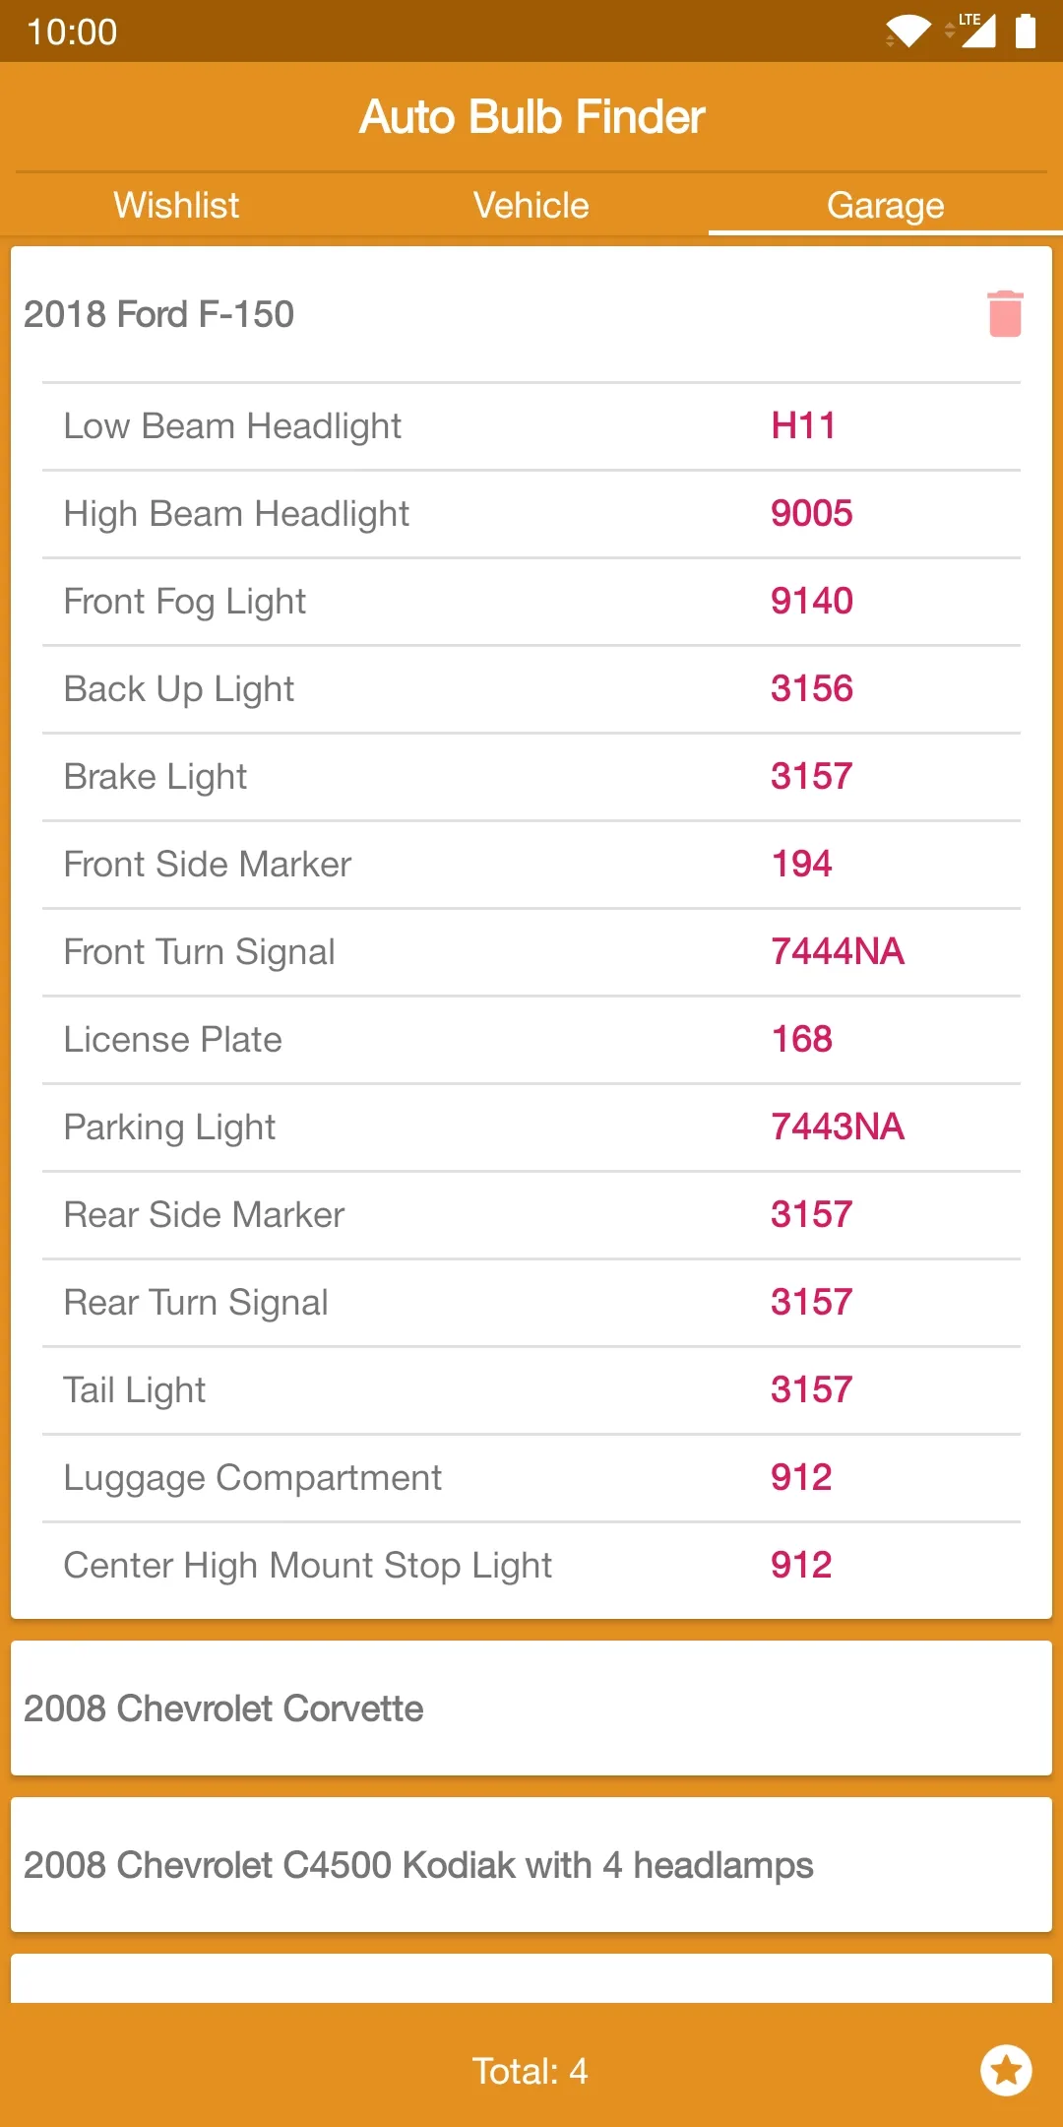Tap the 9005 high beam bulb number
The width and height of the screenshot is (1063, 2127).
[x=811, y=514]
